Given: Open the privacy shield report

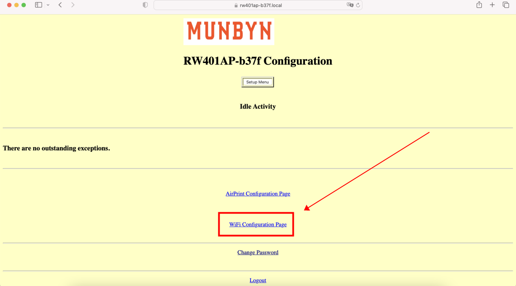Looking at the screenshot, I should coord(145,5).
